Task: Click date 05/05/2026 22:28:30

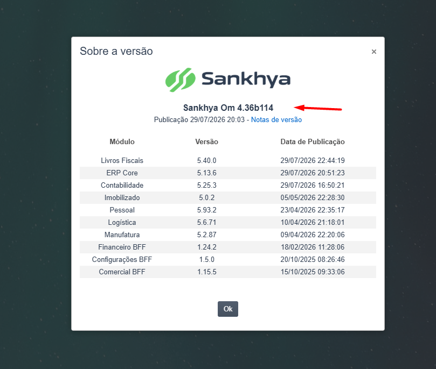Action: (x=313, y=197)
